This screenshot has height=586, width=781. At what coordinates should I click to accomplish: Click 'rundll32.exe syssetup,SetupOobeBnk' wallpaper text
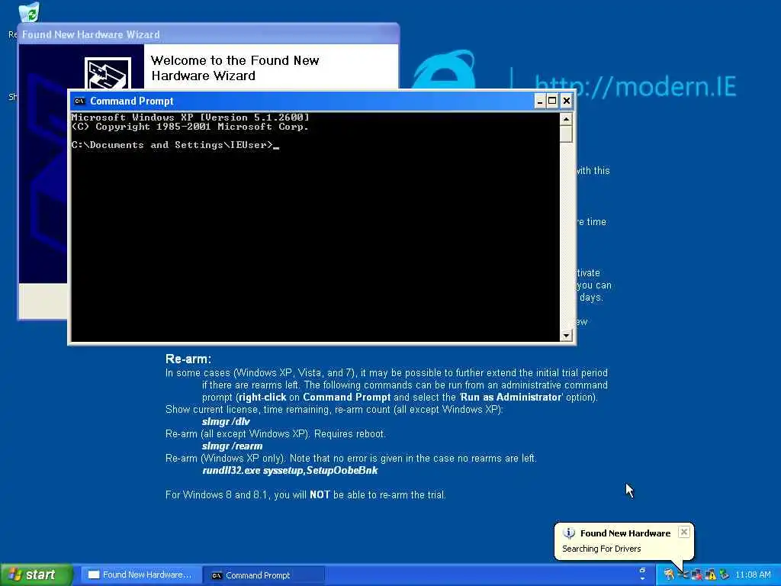pyautogui.click(x=290, y=470)
